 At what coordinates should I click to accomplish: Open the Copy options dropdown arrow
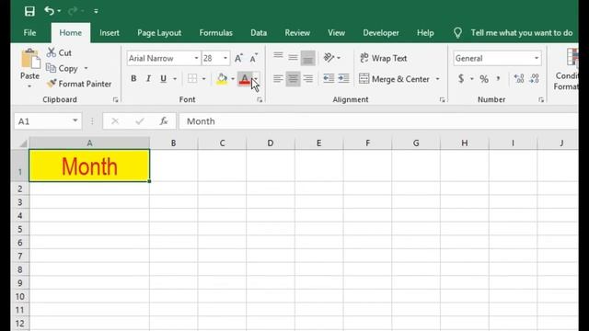tap(86, 68)
